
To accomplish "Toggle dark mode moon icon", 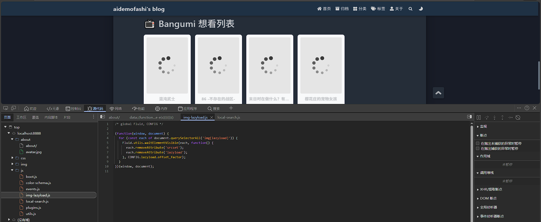I will [421, 9].
